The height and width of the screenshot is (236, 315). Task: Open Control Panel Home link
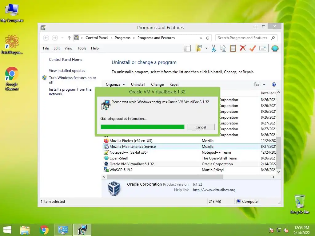(66, 60)
